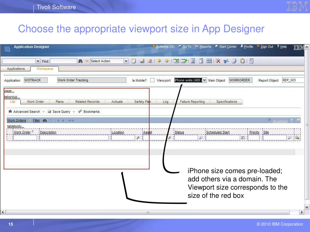The image size is (310, 232).
Task: Click the tablebody... control link
Action: [x=16, y=126]
